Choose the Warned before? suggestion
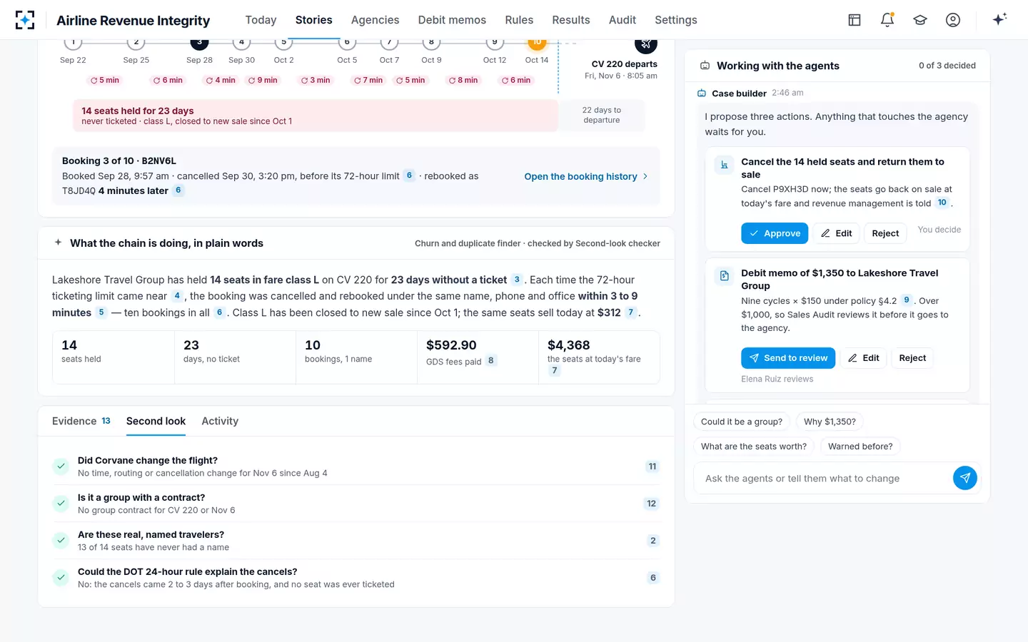The height and width of the screenshot is (642, 1028). tap(860, 447)
